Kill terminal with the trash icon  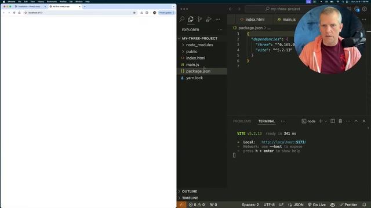pyautogui.click(x=340, y=121)
